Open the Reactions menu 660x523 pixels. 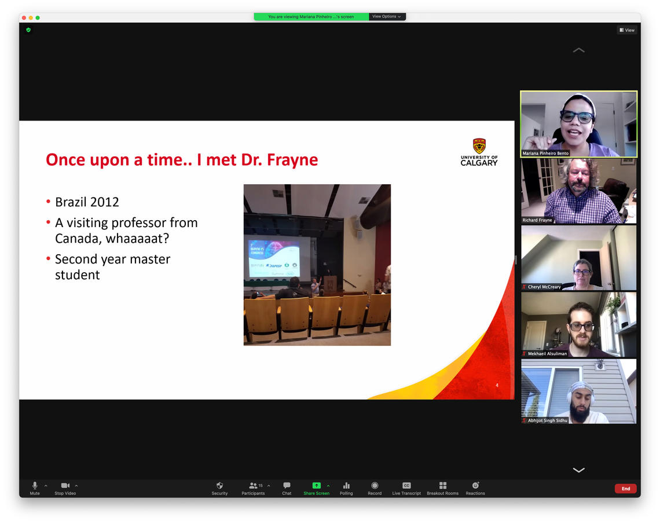click(x=475, y=486)
